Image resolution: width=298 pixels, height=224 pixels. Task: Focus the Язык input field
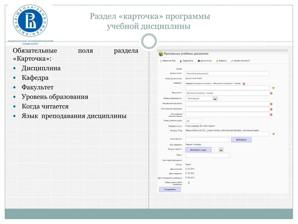207,155
